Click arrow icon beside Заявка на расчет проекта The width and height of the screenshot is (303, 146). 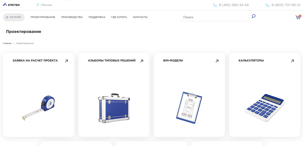66,61
